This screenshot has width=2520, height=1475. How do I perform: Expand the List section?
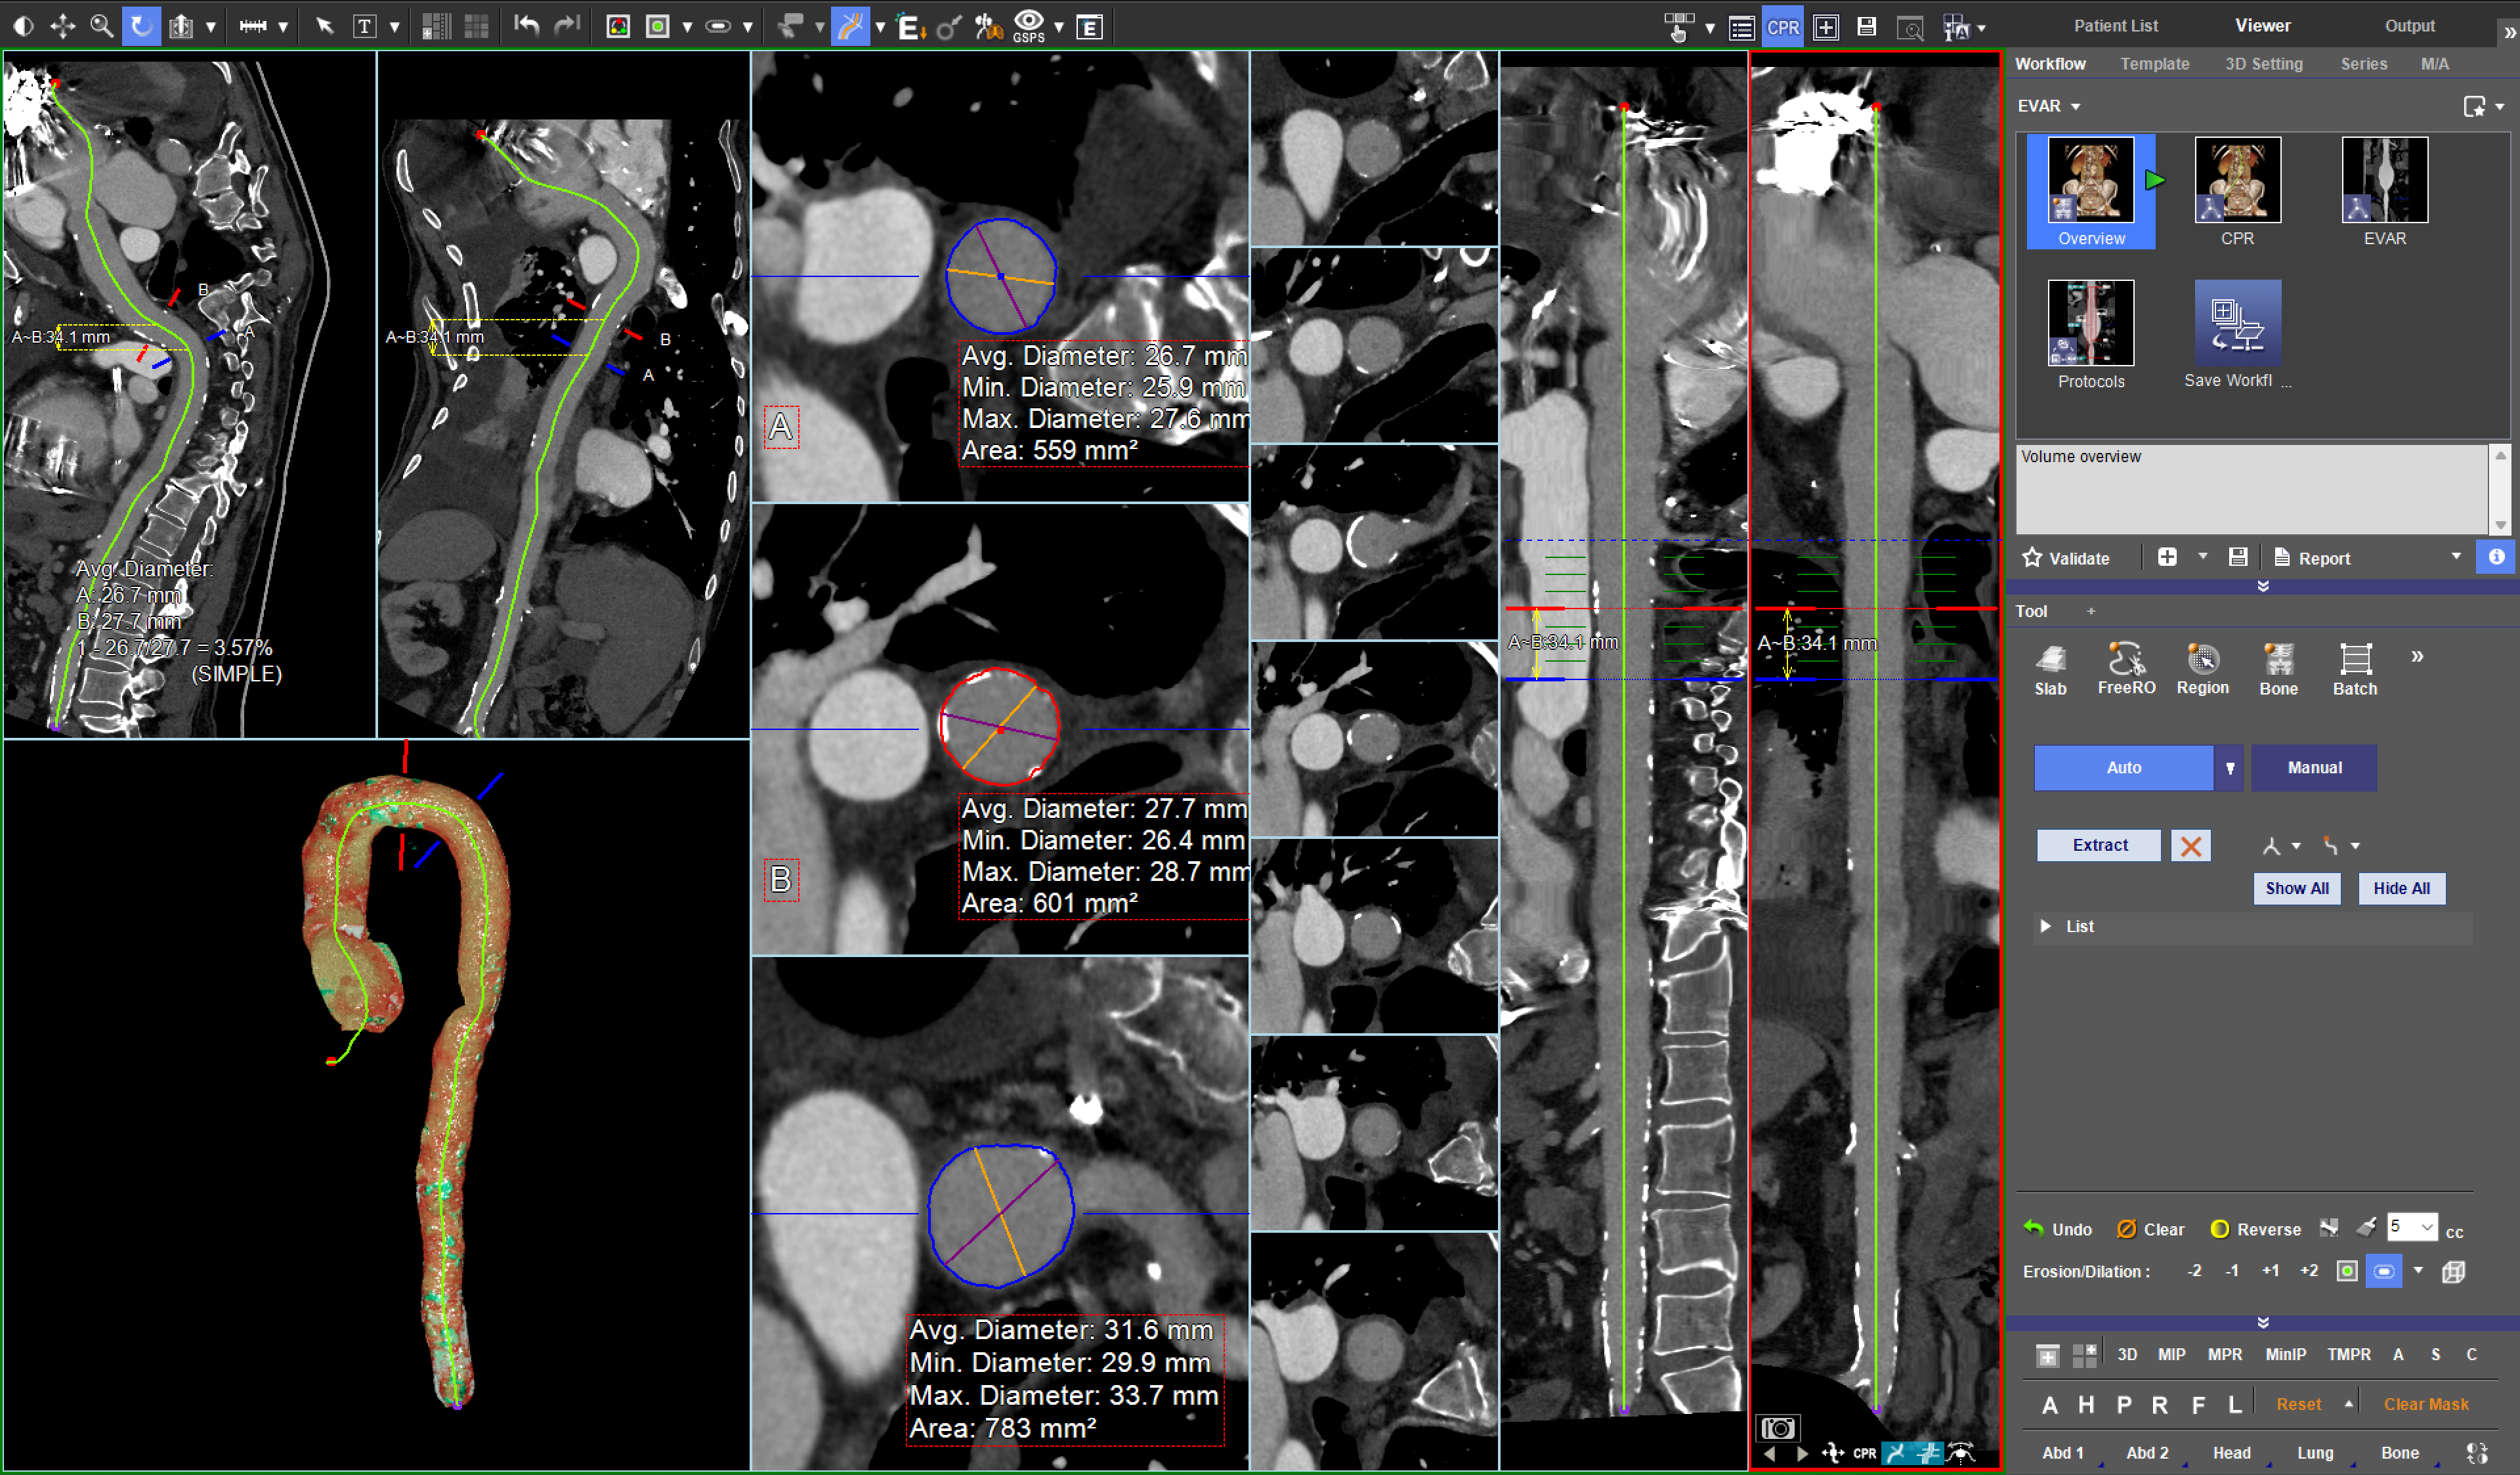click(2046, 927)
